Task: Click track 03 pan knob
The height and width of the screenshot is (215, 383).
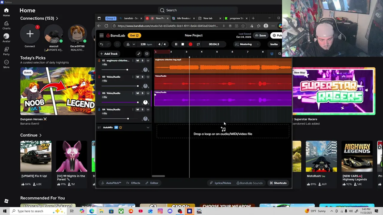Action: click(x=145, y=102)
